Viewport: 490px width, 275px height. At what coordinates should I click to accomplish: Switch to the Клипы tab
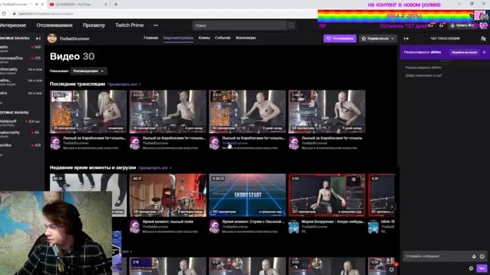point(204,38)
